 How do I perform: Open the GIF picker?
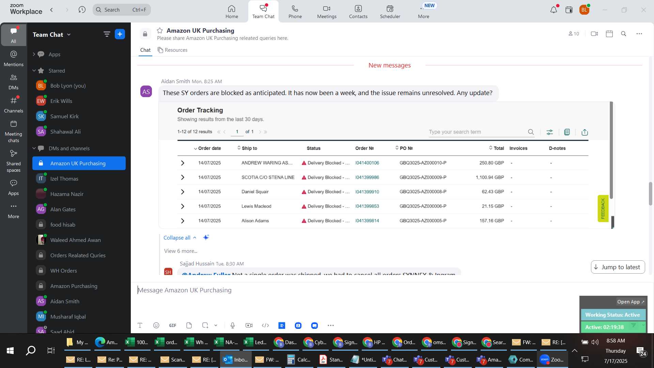pyautogui.click(x=173, y=325)
